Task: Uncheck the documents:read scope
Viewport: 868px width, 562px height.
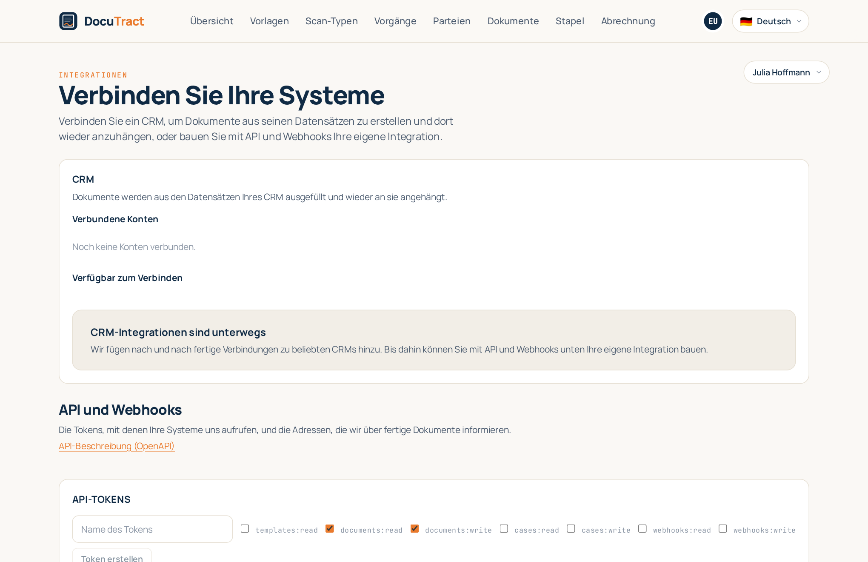Action: pyautogui.click(x=330, y=528)
